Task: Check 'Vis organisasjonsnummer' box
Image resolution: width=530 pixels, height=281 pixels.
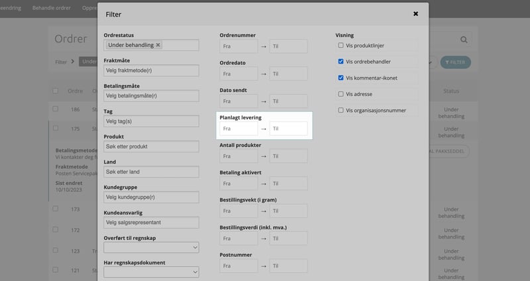Action: click(x=341, y=110)
